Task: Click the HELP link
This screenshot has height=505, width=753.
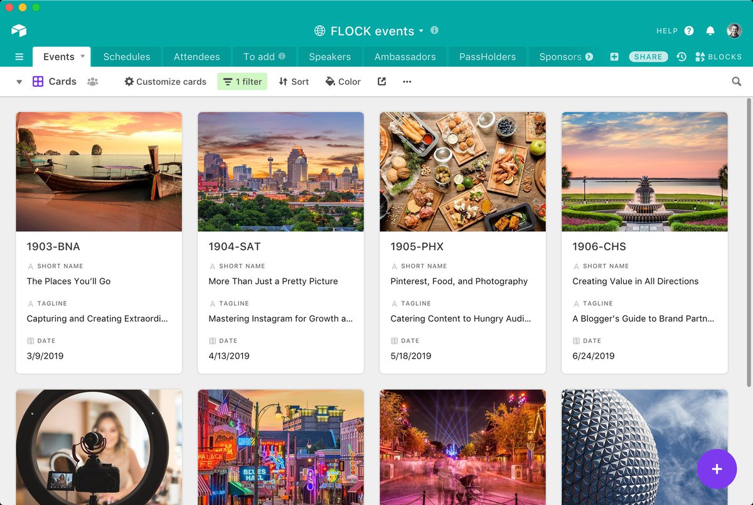Action: 667,31
